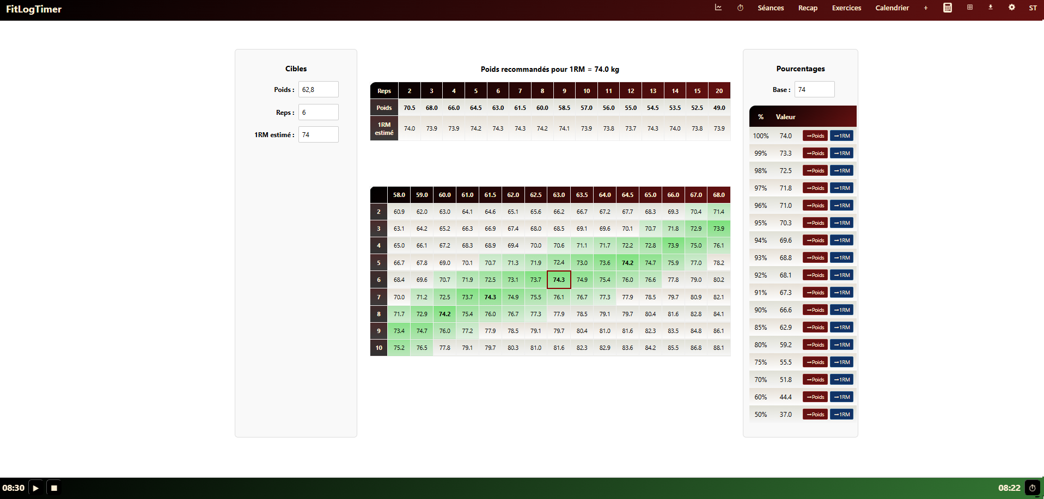Navigate to Calendrier
1044x499 pixels.
click(x=892, y=8)
